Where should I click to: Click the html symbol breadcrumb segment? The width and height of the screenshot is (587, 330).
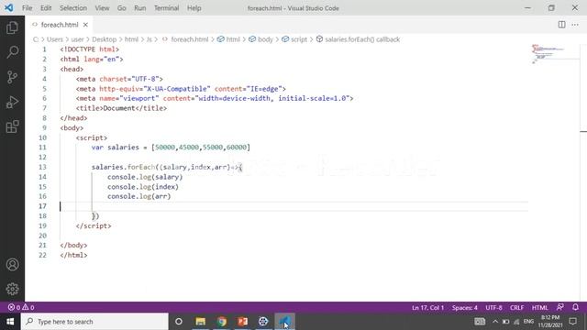point(228,39)
